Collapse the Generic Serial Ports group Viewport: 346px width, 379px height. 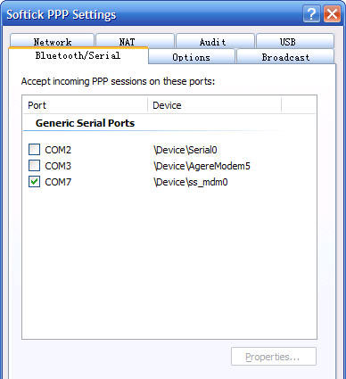pos(85,123)
